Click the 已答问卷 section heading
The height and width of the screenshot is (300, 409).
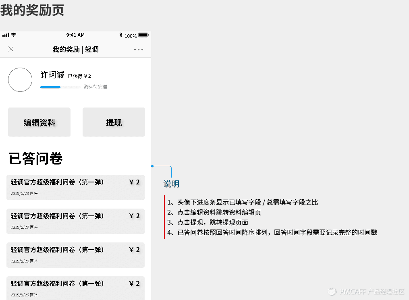click(x=36, y=158)
